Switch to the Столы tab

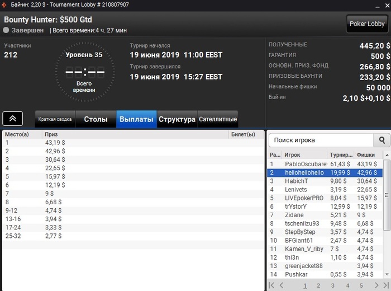pyautogui.click(x=96, y=119)
